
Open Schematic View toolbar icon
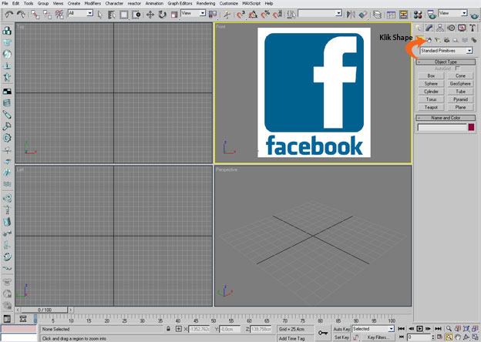[x=403, y=15]
